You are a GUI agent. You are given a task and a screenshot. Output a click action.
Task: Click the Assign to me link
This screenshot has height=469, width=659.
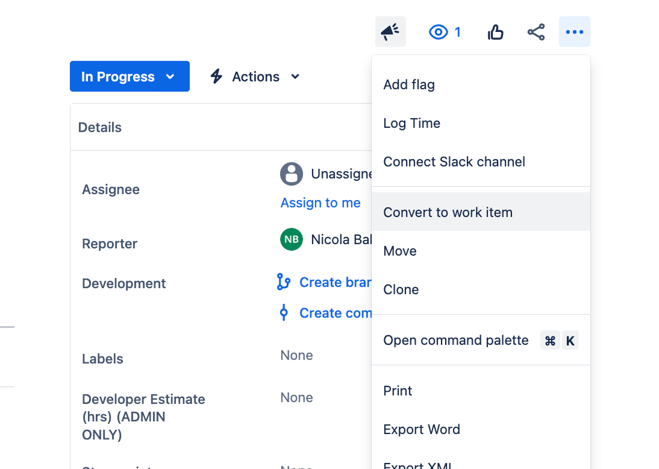(320, 203)
